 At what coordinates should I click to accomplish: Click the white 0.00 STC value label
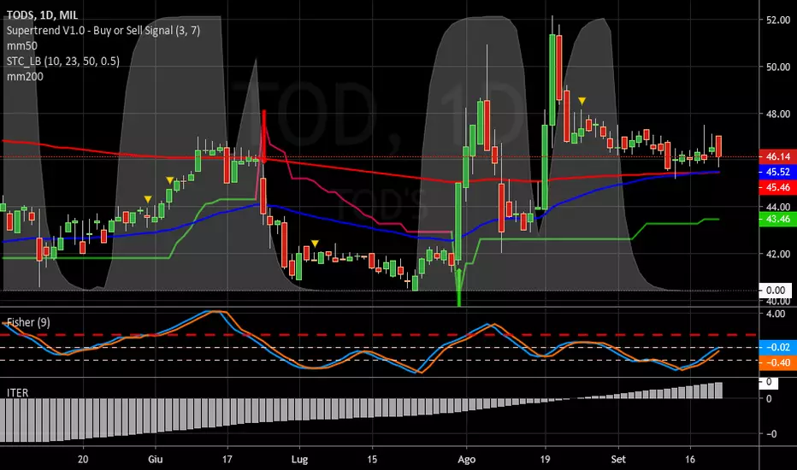(x=775, y=291)
